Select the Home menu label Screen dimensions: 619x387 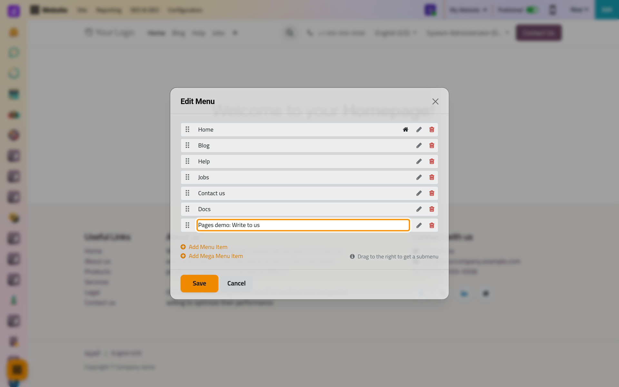tap(206, 130)
